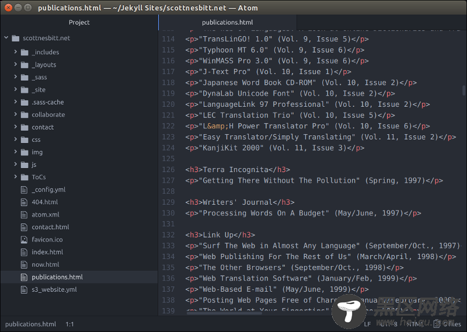The height and width of the screenshot is (332, 467).
Task: Click the favicon.ico image file icon
Action: (x=24, y=240)
